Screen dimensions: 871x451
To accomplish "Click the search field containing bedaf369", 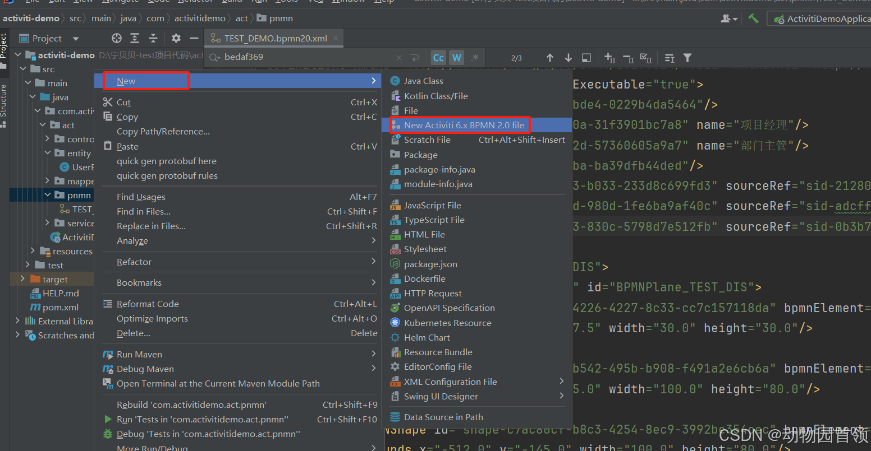I will (303, 57).
